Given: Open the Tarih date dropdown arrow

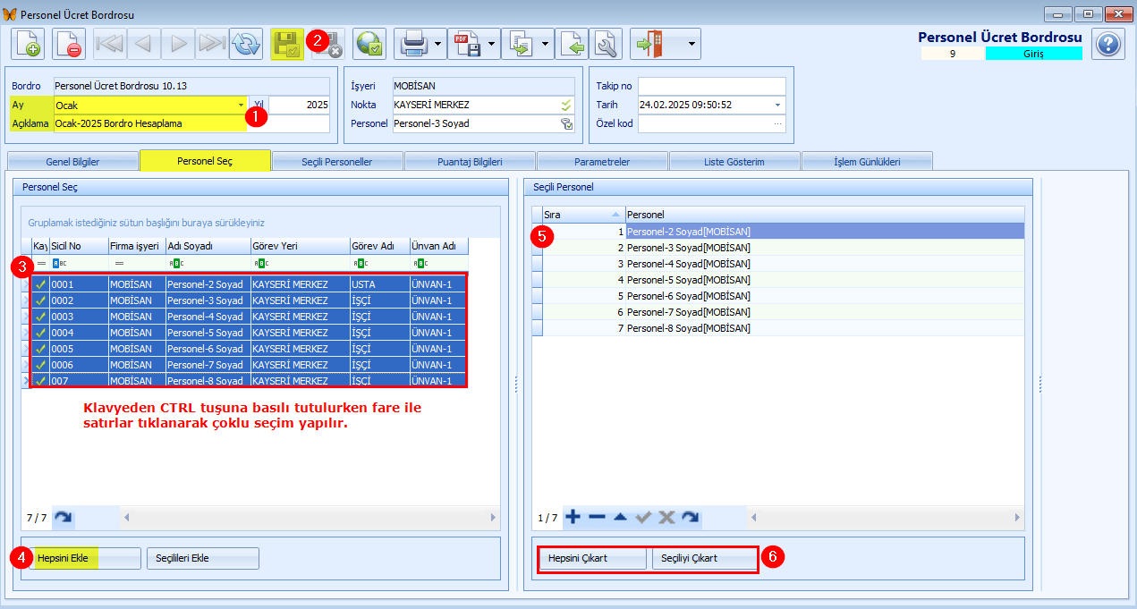Looking at the screenshot, I should point(777,105).
